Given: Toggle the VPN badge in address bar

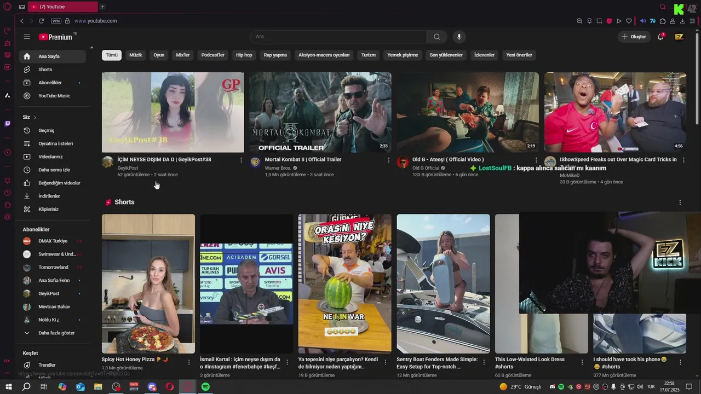Looking at the screenshot, I should point(56,21).
